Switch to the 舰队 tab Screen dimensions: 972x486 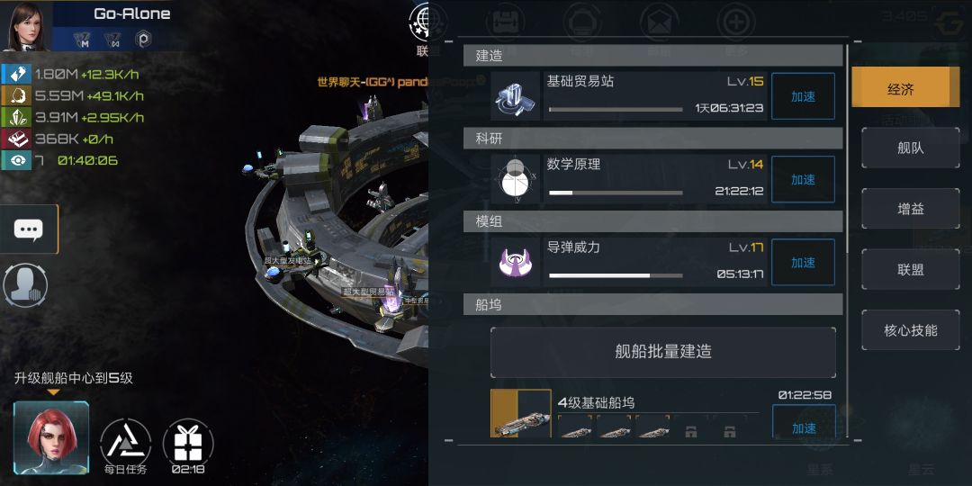(x=910, y=148)
